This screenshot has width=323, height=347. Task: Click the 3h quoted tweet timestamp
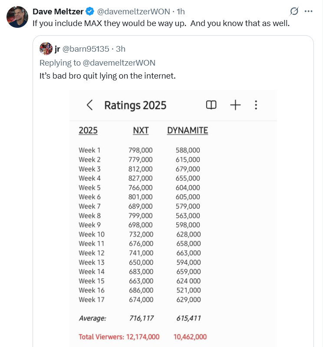pyautogui.click(x=121, y=49)
